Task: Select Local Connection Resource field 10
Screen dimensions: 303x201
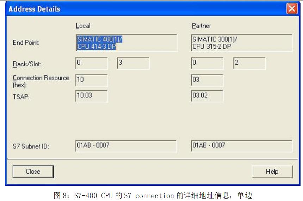Action: point(91,80)
